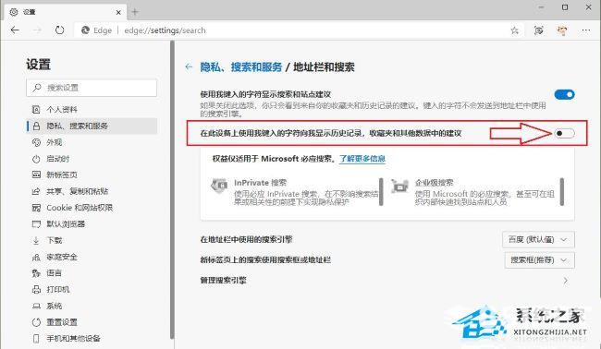This screenshot has width=601, height=349.
Task: Click the 重置设置 reset icon
Action: tap(36, 322)
